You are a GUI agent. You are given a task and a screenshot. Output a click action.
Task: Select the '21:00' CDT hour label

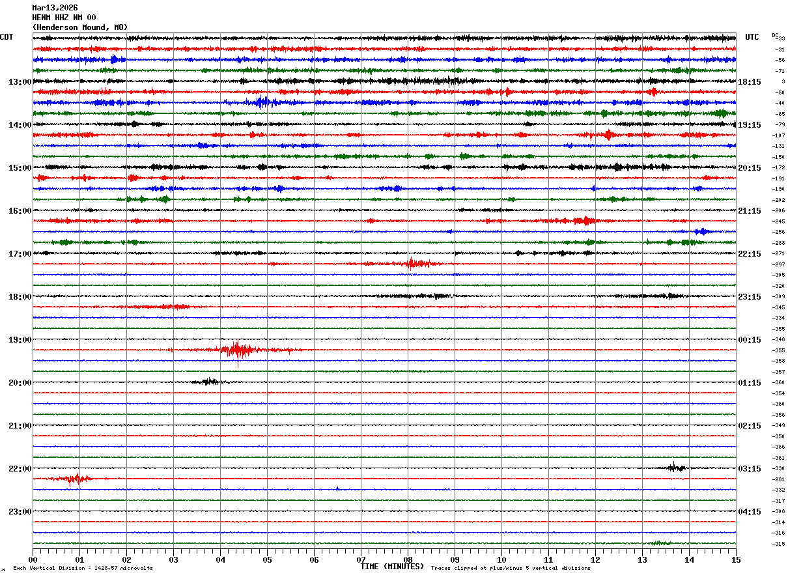(x=20, y=426)
